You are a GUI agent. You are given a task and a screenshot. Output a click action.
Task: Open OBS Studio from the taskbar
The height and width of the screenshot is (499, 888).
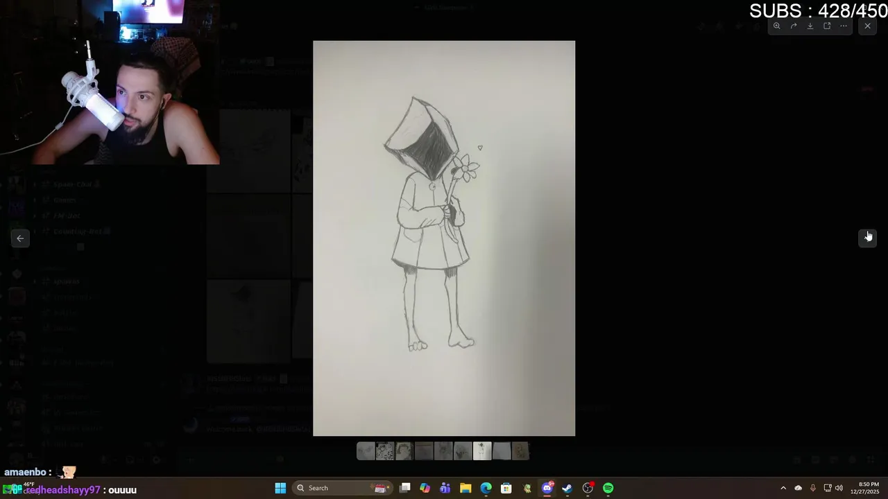[x=588, y=488]
